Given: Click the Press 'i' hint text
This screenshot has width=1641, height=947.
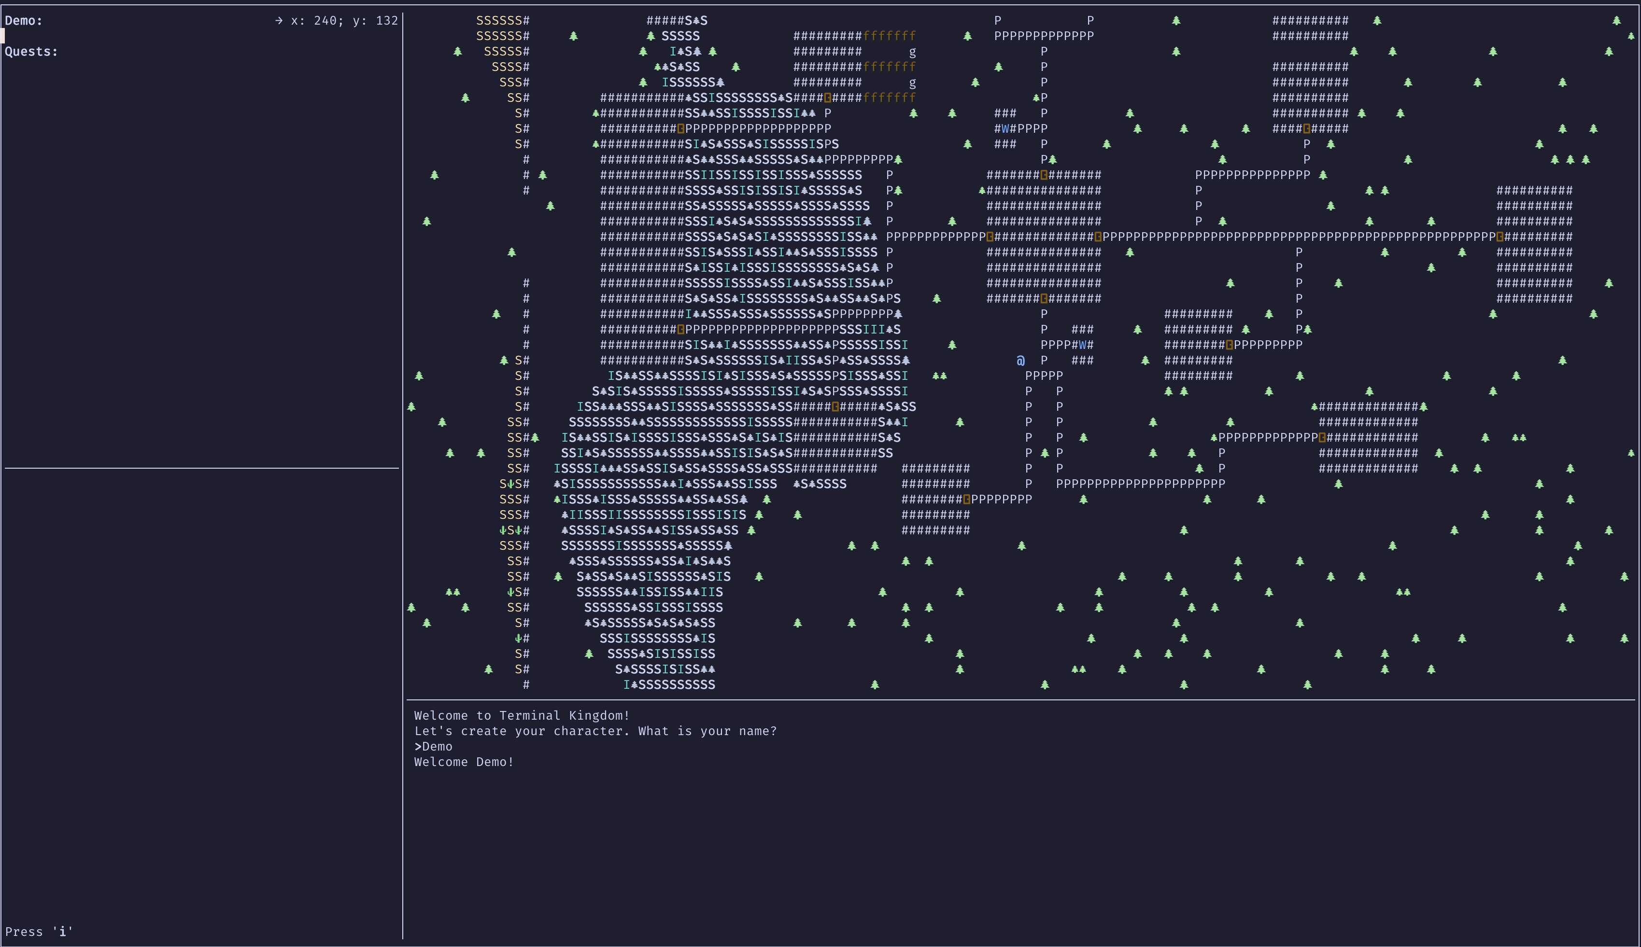Looking at the screenshot, I should point(39,931).
